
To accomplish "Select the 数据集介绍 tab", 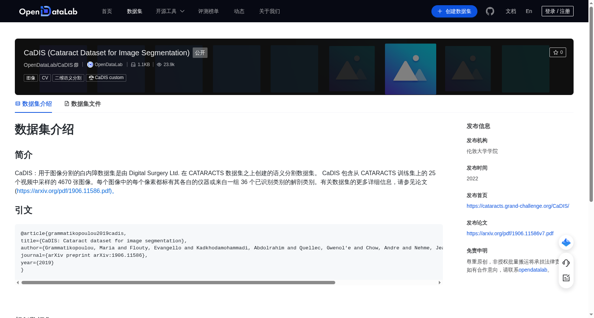I will pos(33,104).
